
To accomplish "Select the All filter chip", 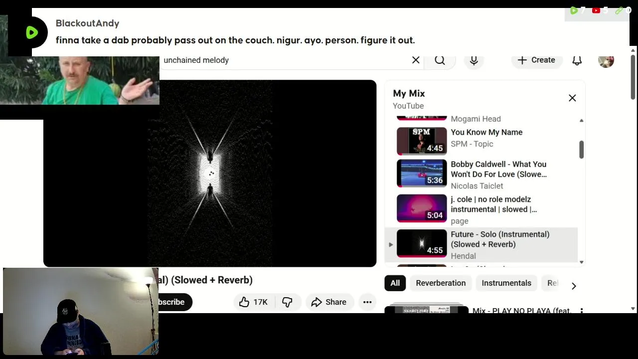I will (x=395, y=283).
